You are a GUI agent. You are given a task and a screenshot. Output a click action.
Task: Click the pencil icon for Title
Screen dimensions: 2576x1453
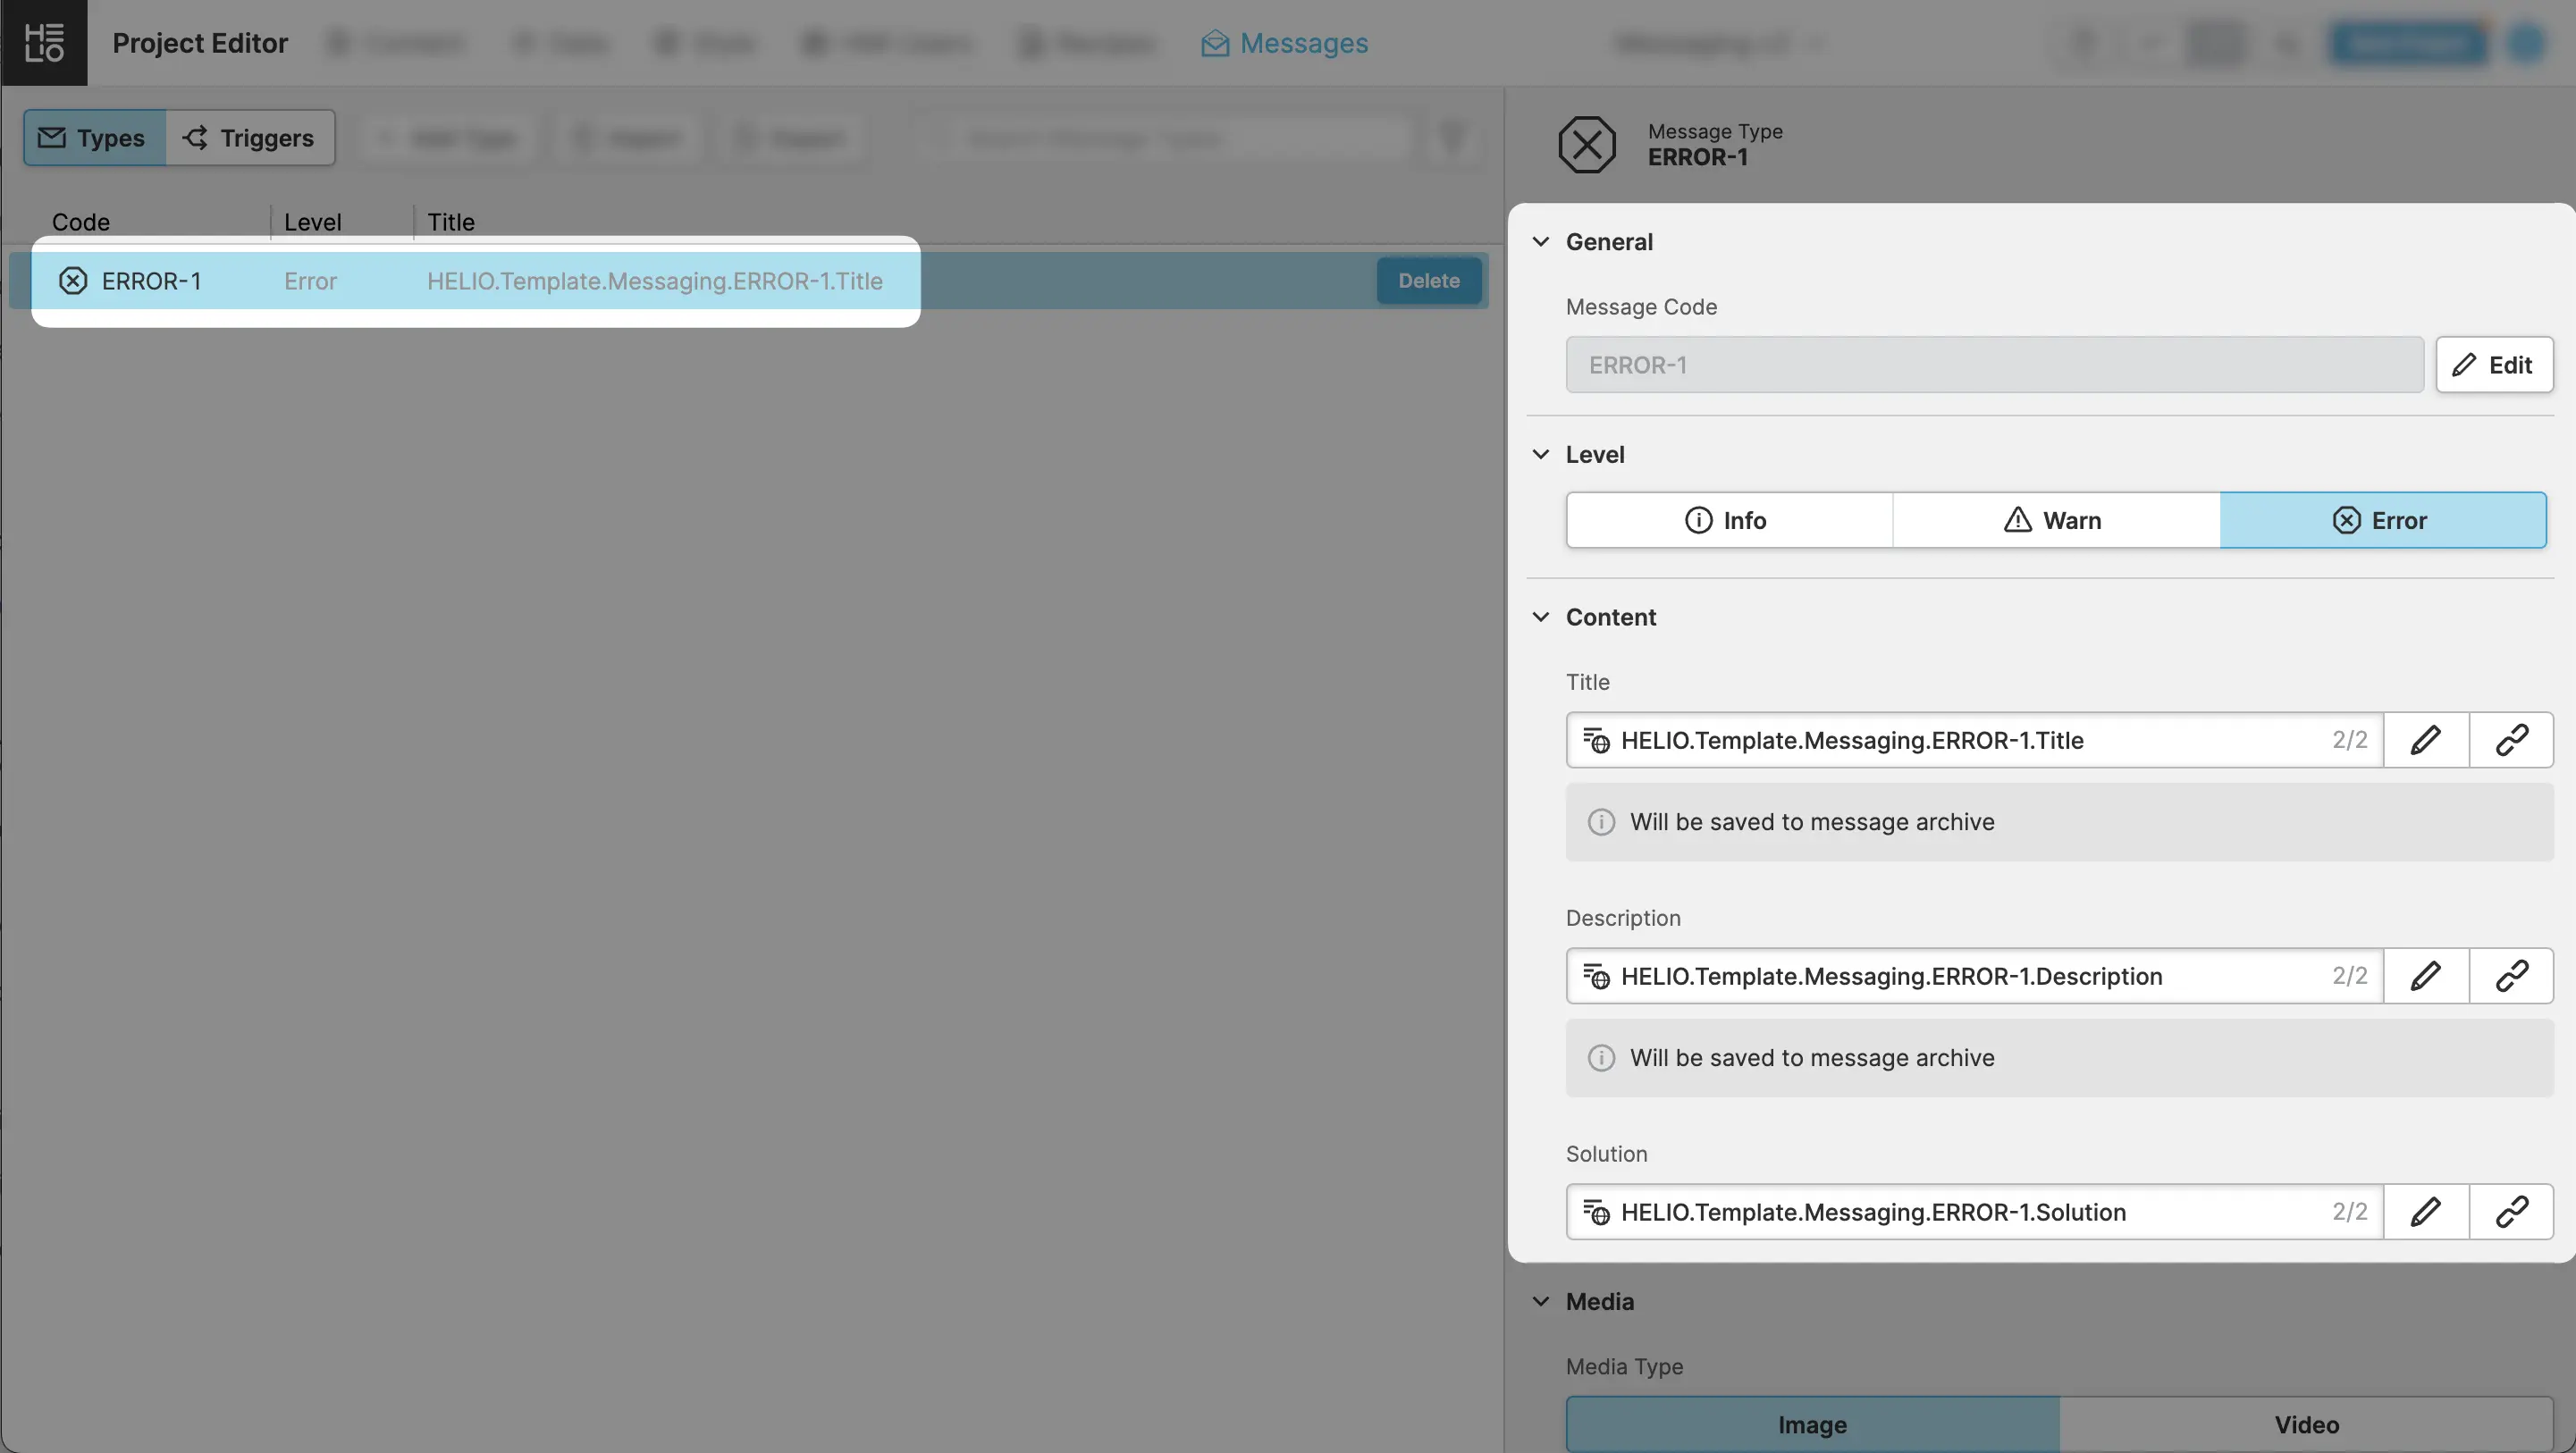tap(2425, 740)
